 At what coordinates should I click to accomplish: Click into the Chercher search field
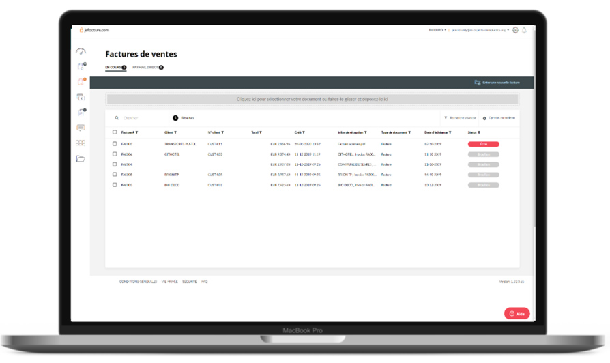tap(140, 118)
